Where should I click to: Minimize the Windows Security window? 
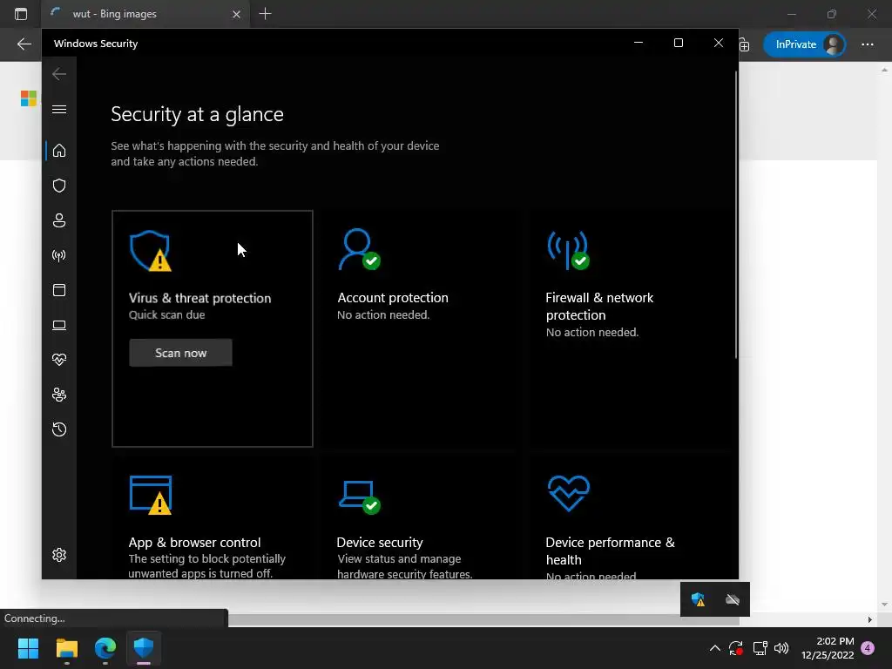pyautogui.click(x=639, y=43)
